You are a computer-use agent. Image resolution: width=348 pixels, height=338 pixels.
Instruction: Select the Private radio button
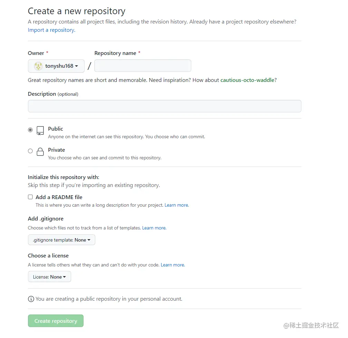pos(30,151)
